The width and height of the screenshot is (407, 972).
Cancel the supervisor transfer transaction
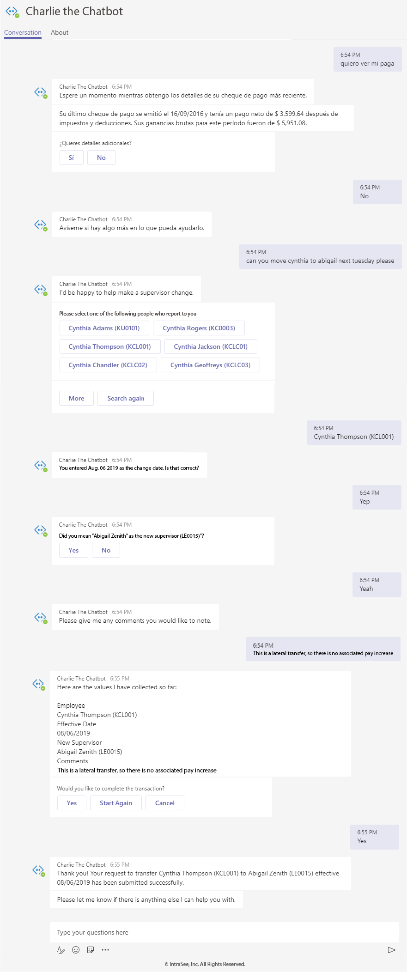pyautogui.click(x=164, y=803)
